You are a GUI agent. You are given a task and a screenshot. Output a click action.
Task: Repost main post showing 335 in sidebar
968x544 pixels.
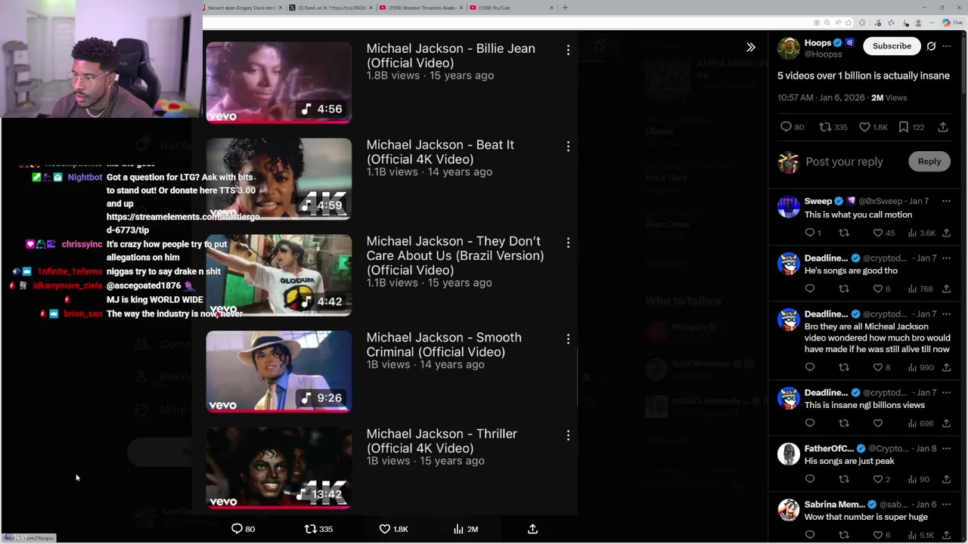click(x=833, y=127)
